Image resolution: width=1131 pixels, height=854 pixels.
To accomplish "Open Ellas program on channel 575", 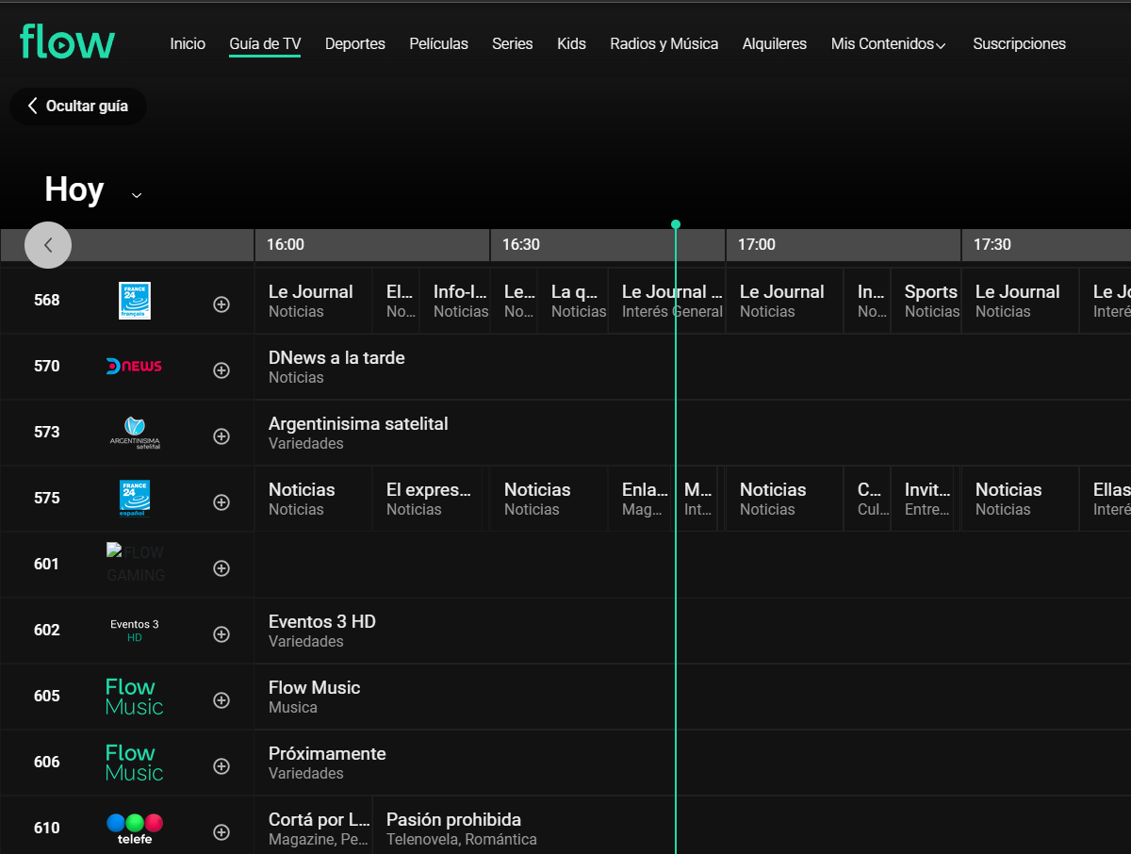I will click(1106, 499).
